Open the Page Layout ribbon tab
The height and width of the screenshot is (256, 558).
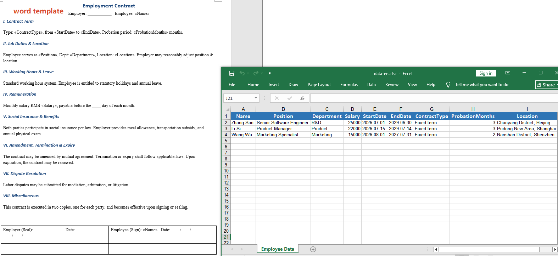pyautogui.click(x=319, y=85)
